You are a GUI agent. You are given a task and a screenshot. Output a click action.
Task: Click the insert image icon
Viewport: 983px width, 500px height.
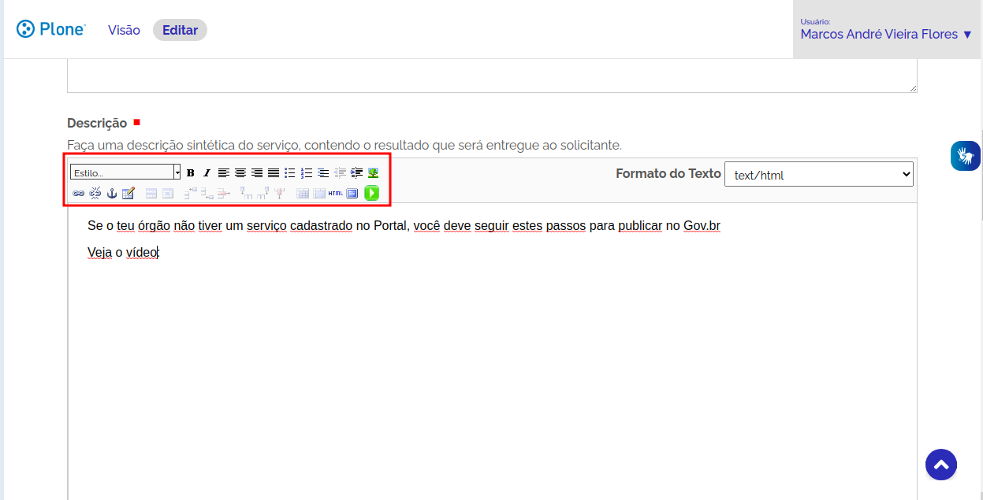[x=373, y=173]
